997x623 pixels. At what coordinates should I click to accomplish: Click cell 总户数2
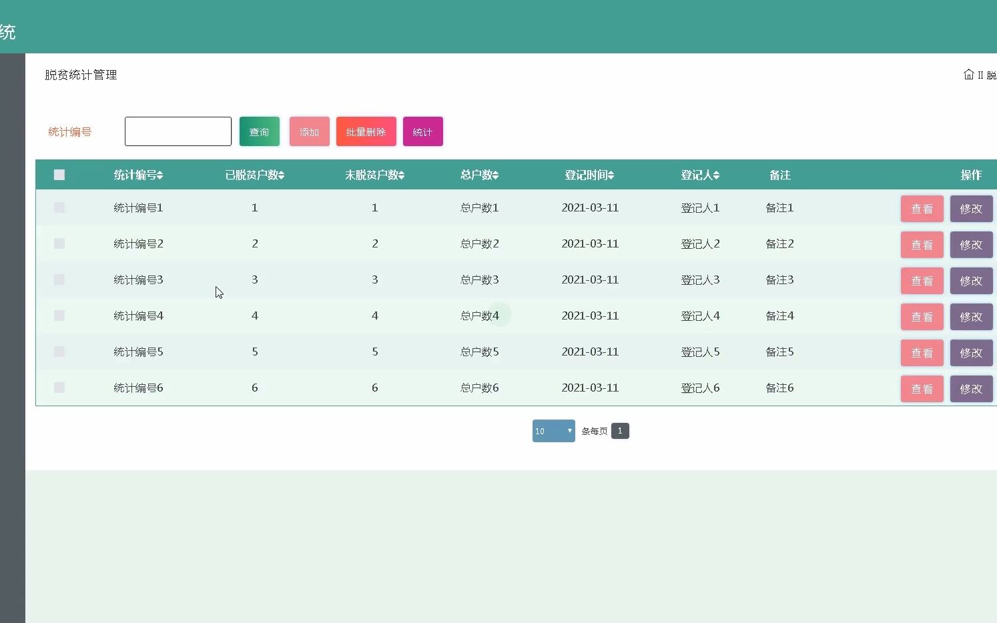[479, 243]
